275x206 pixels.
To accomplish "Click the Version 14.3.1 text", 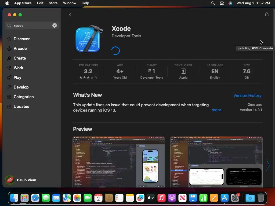I will [x=251, y=110].
